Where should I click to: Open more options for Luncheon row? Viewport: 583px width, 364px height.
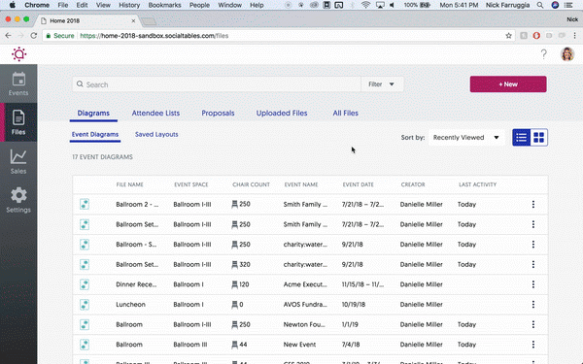533,305
